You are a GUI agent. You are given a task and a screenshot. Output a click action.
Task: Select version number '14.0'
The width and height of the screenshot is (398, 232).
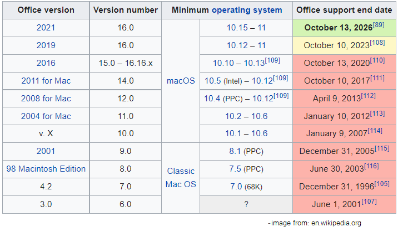click(126, 81)
